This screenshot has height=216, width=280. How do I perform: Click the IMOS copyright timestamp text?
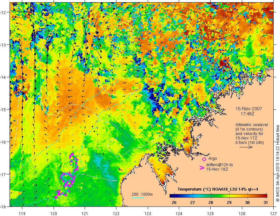coord(278,163)
